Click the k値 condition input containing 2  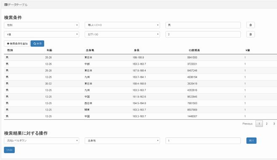203,34
